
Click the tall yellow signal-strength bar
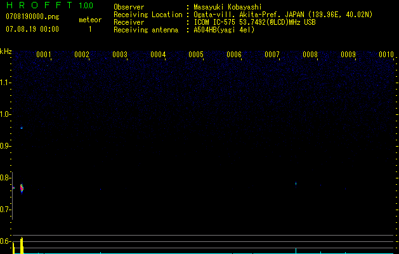tap(22, 245)
